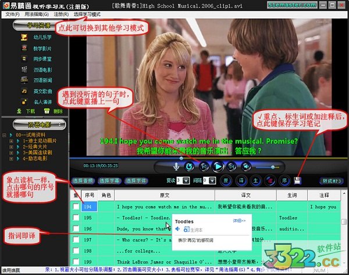This screenshot has width=349, height=275.
Task: Replay the previous sentence
Action: pos(204,167)
